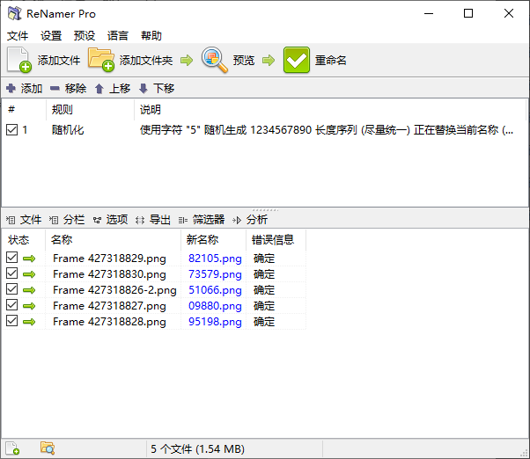530x459 pixels.
Task: Click the 下移 move down button
Action: coord(158,89)
